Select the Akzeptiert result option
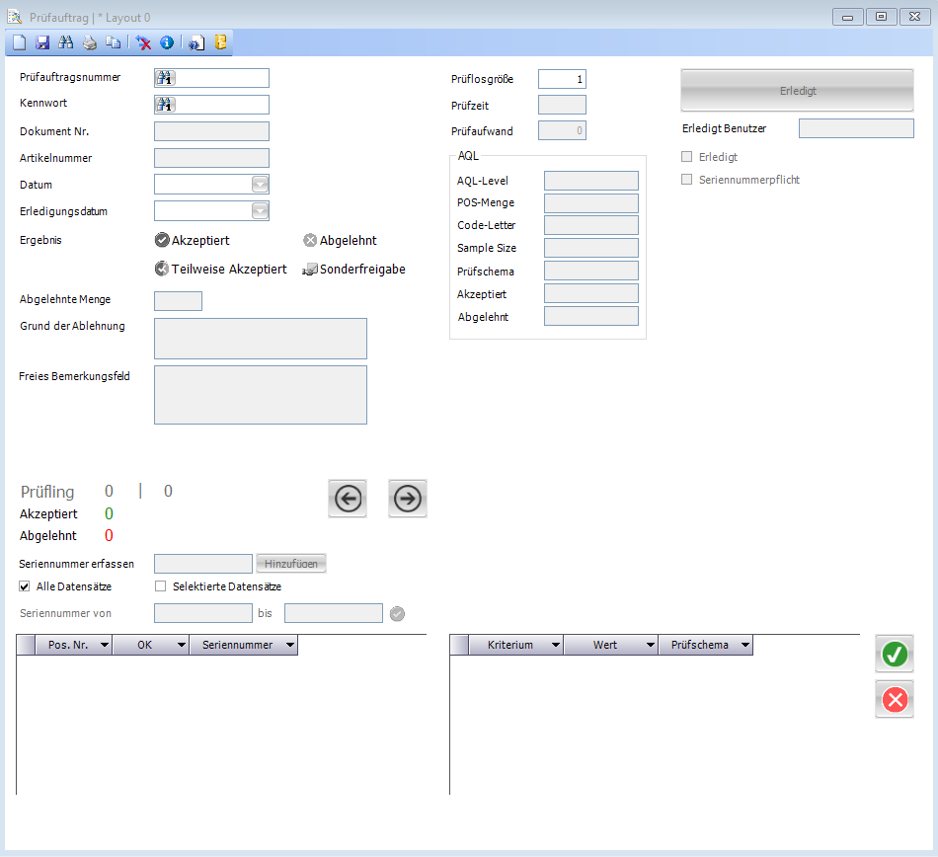 pyautogui.click(x=162, y=240)
